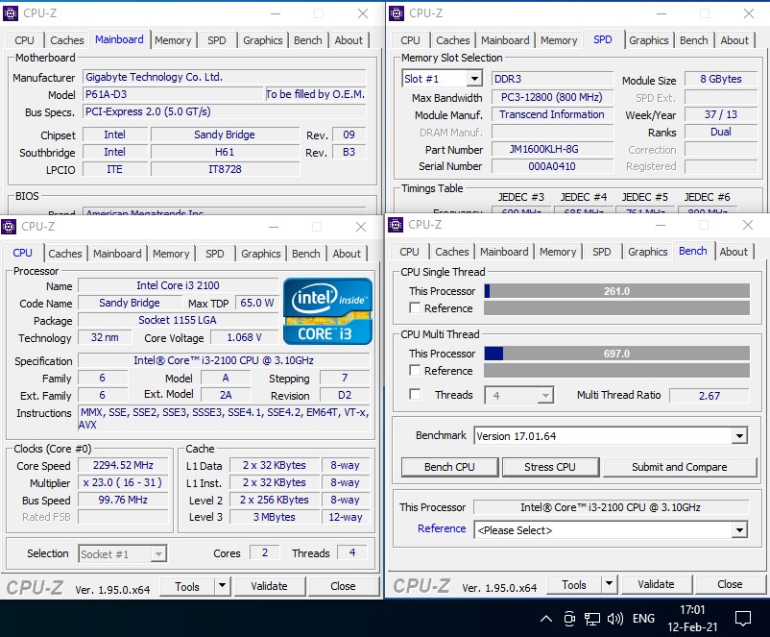Tick the Threads checkbox in Bench tab
The width and height of the screenshot is (770, 637).
pos(415,394)
